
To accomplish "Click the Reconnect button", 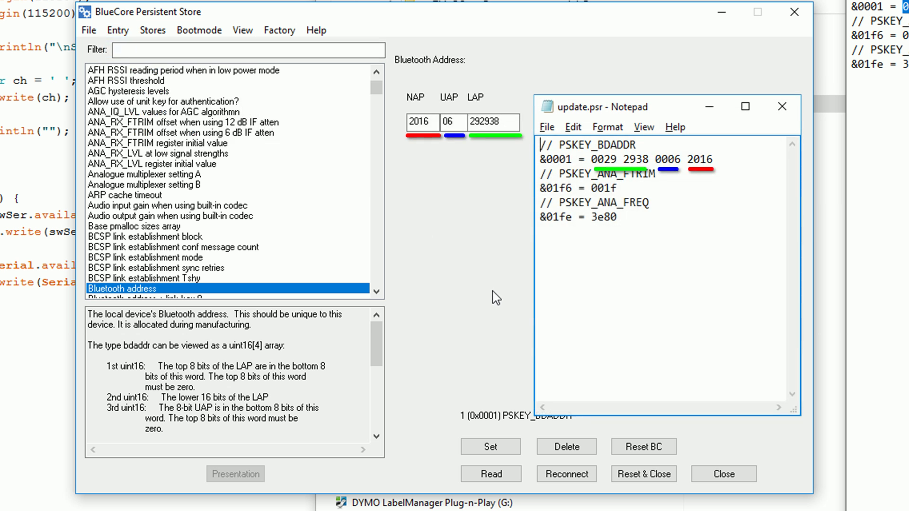I will pos(566,474).
